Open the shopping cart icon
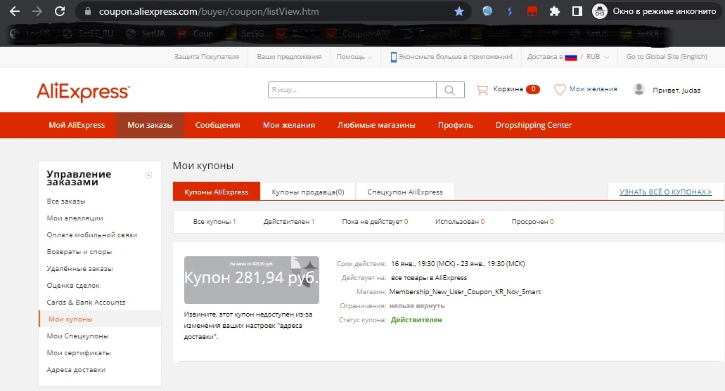 [482, 90]
